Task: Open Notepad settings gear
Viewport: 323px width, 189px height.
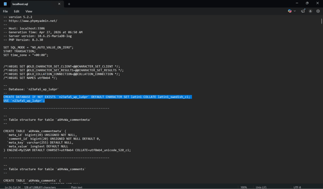Action: pos(318,11)
